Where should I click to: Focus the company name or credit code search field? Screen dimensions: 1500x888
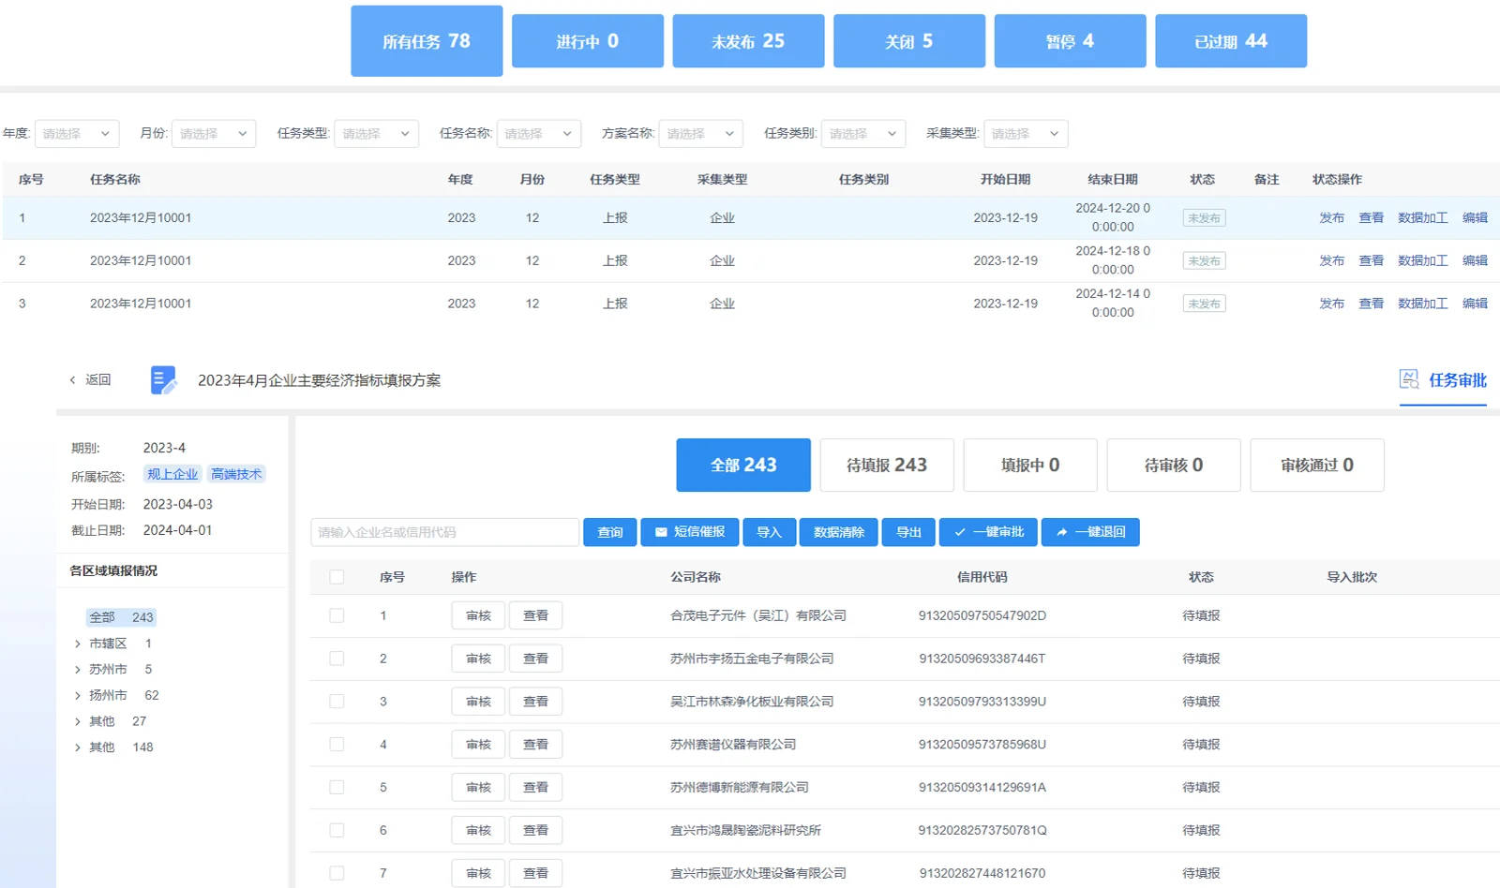[x=445, y=532]
